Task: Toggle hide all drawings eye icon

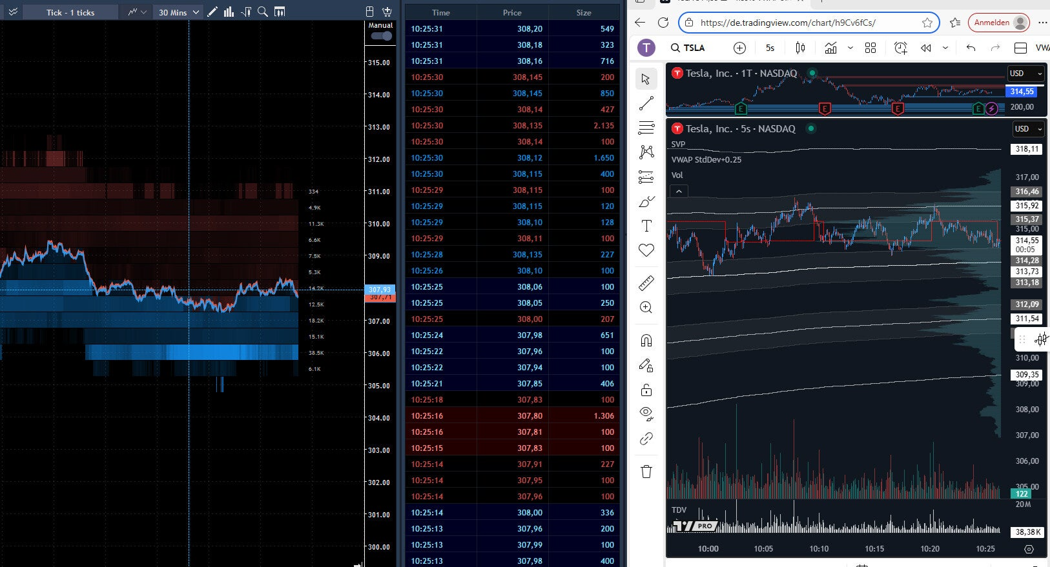Action: (x=646, y=413)
